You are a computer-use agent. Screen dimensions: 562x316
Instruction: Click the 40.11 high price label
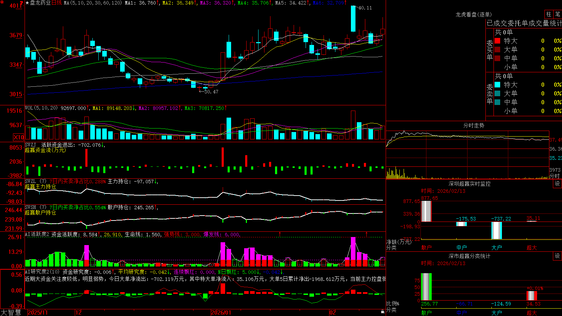point(365,8)
